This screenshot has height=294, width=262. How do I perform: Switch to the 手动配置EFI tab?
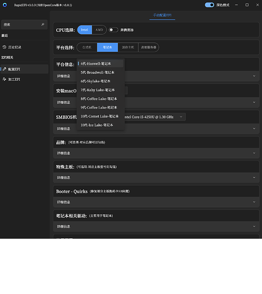(x=162, y=15)
